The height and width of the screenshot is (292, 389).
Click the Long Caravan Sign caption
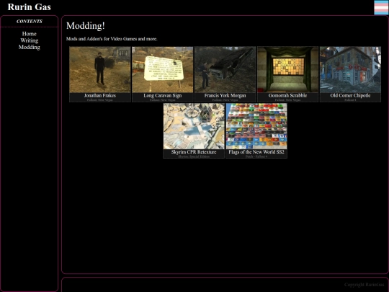coord(163,95)
